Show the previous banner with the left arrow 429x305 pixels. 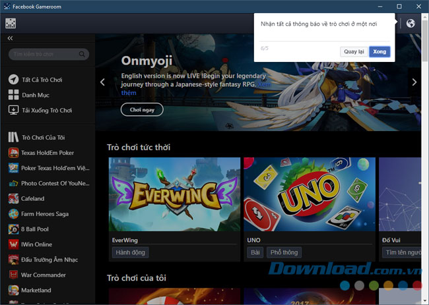coord(102,82)
